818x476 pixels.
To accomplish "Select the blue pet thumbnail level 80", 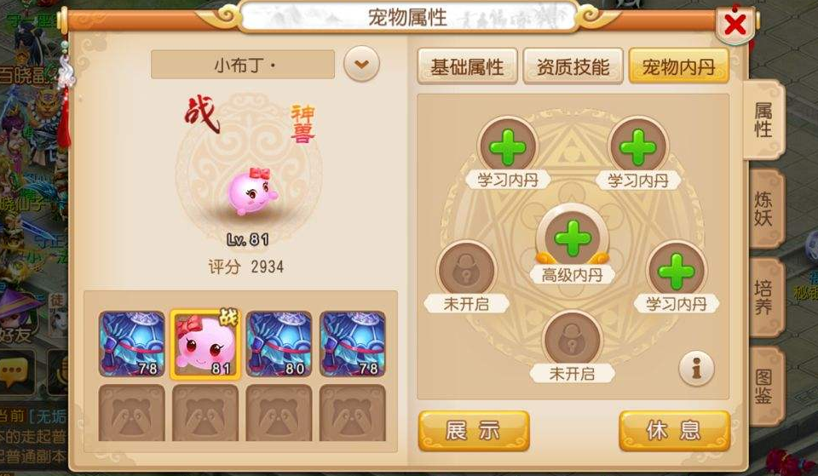I will point(279,344).
